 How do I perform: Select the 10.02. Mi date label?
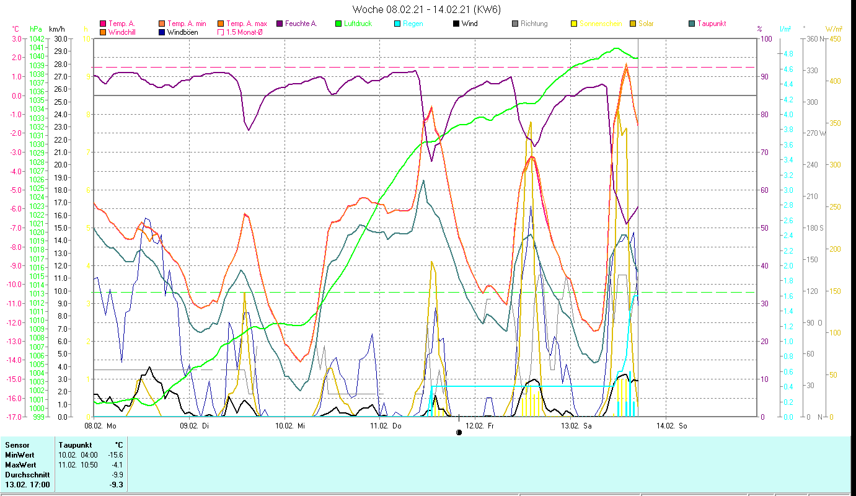pos(289,426)
